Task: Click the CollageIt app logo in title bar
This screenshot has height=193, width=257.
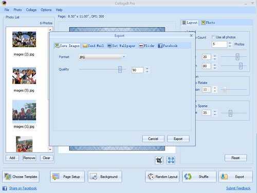Action: (4, 3)
